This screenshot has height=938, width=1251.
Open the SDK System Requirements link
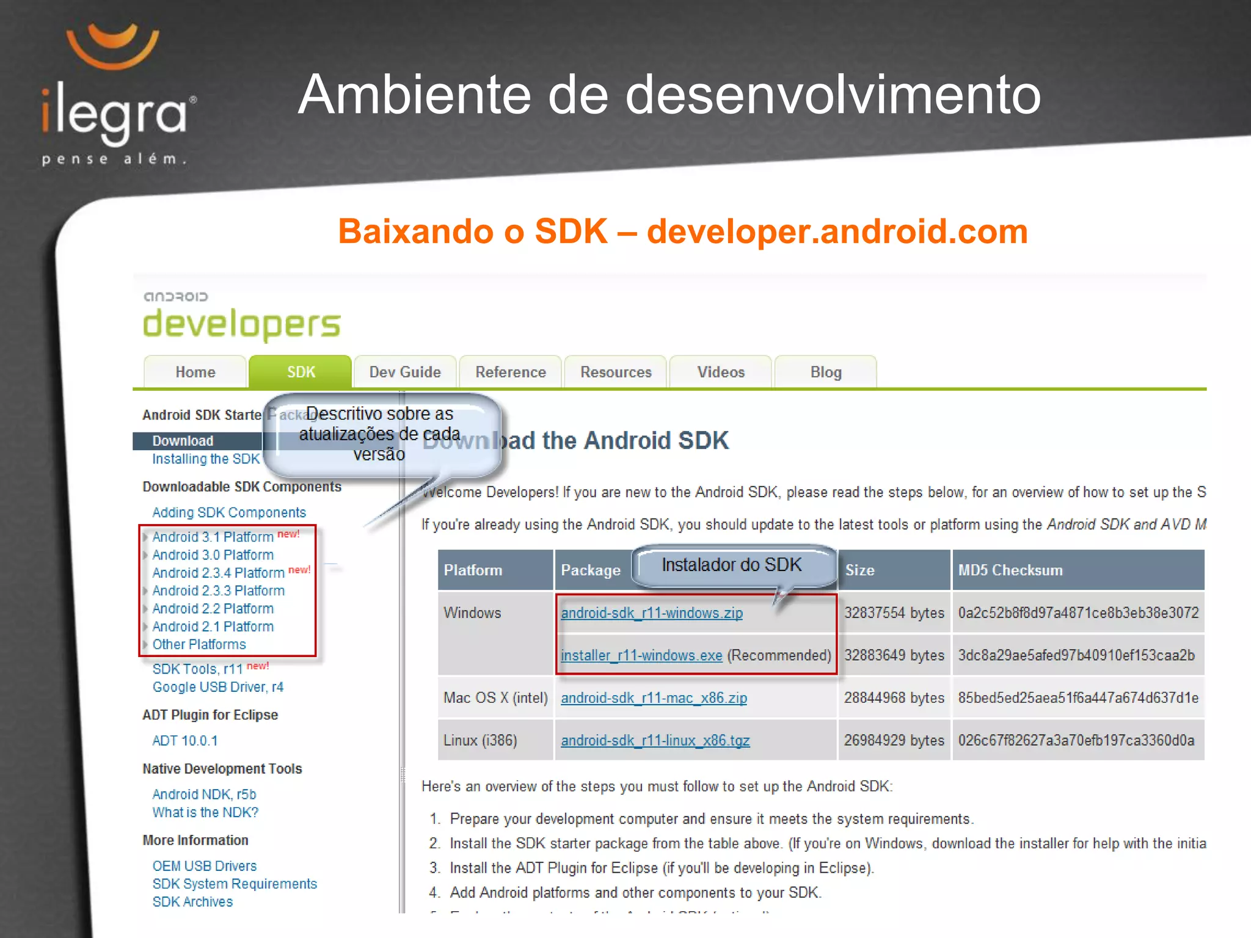pyautogui.click(x=235, y=884)
